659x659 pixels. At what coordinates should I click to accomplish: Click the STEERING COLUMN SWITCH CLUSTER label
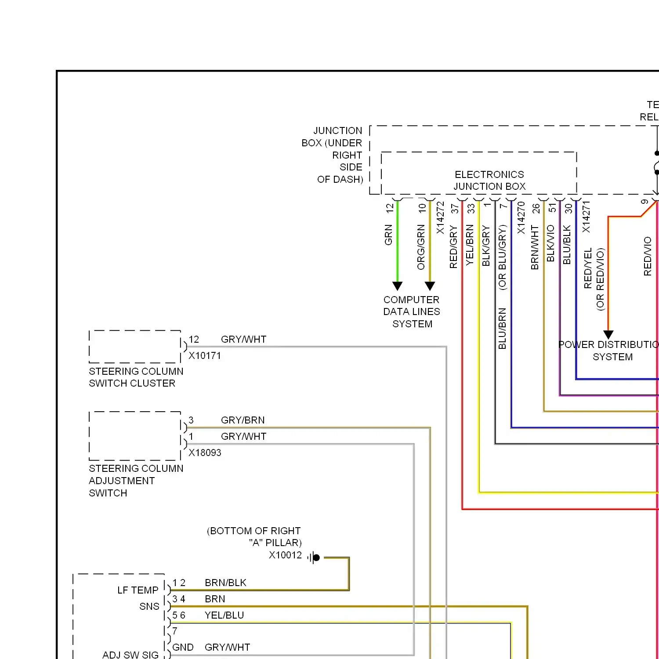pyautogui.click(x=136, y=377)
